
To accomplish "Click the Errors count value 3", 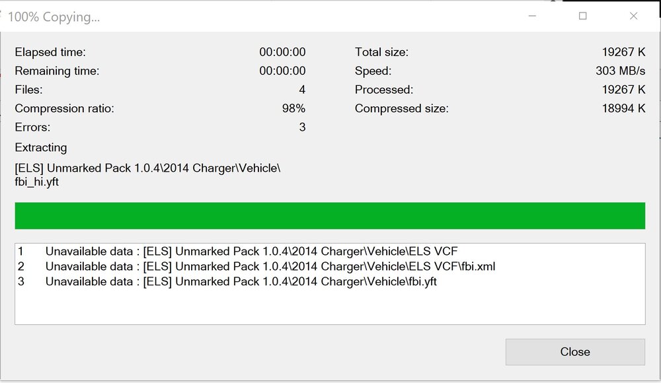I will tap(302, 127).
